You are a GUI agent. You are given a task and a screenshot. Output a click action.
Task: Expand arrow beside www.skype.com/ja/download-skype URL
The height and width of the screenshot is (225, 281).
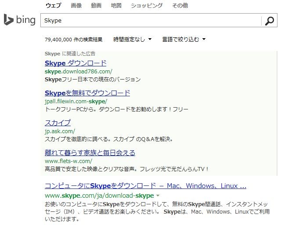point(158,196)
